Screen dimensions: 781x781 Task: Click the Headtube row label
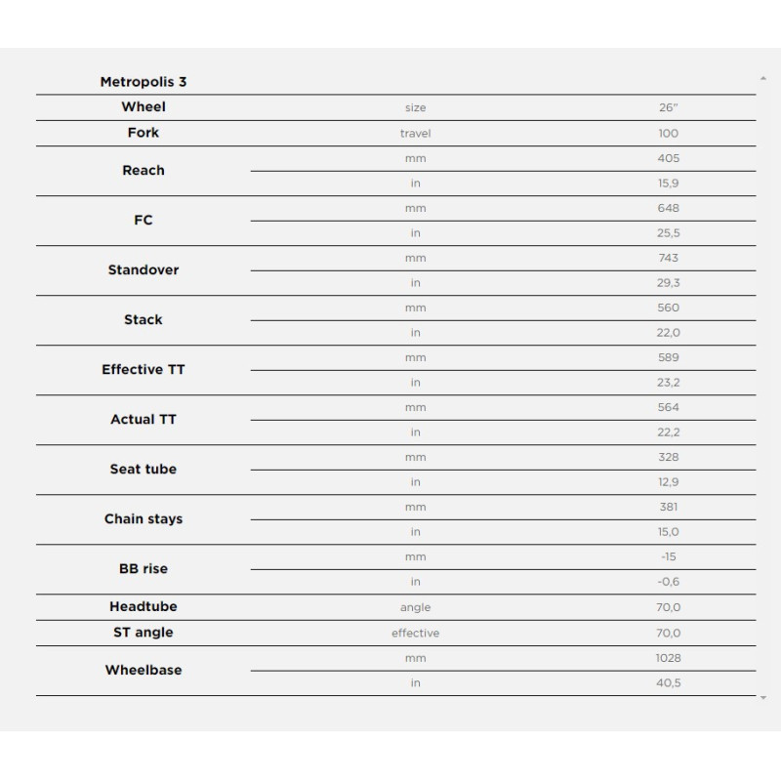click(x=144, y=607)
